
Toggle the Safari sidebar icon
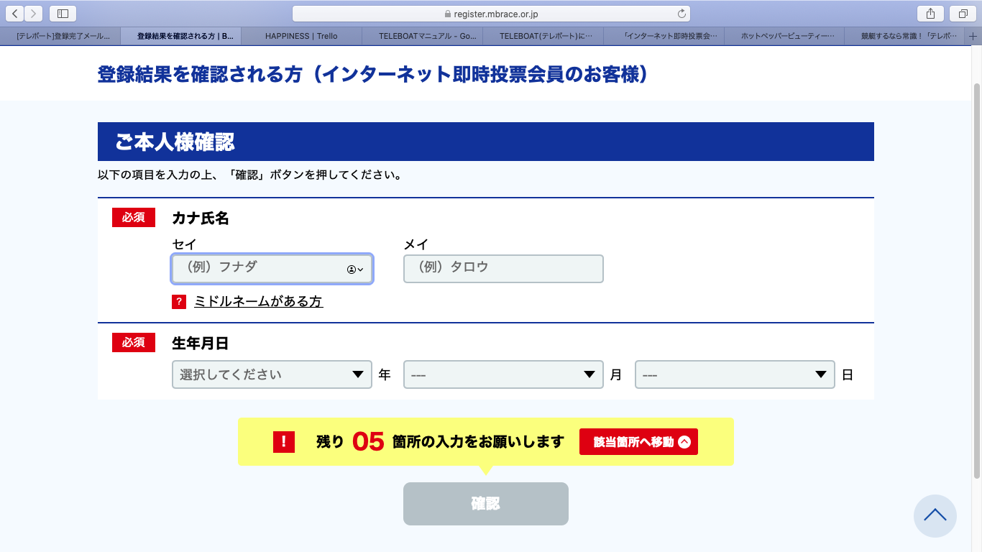pyautogui.click(x=63, y=14)
